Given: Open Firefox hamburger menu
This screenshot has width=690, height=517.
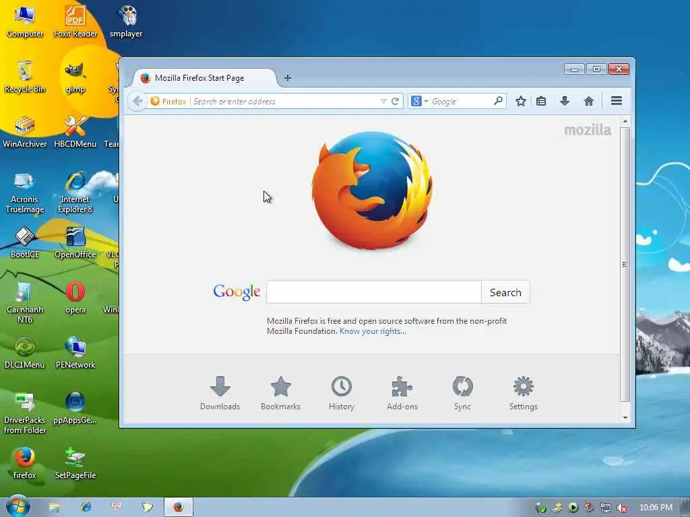Looking at the screenshot, I should coord(616,101).
